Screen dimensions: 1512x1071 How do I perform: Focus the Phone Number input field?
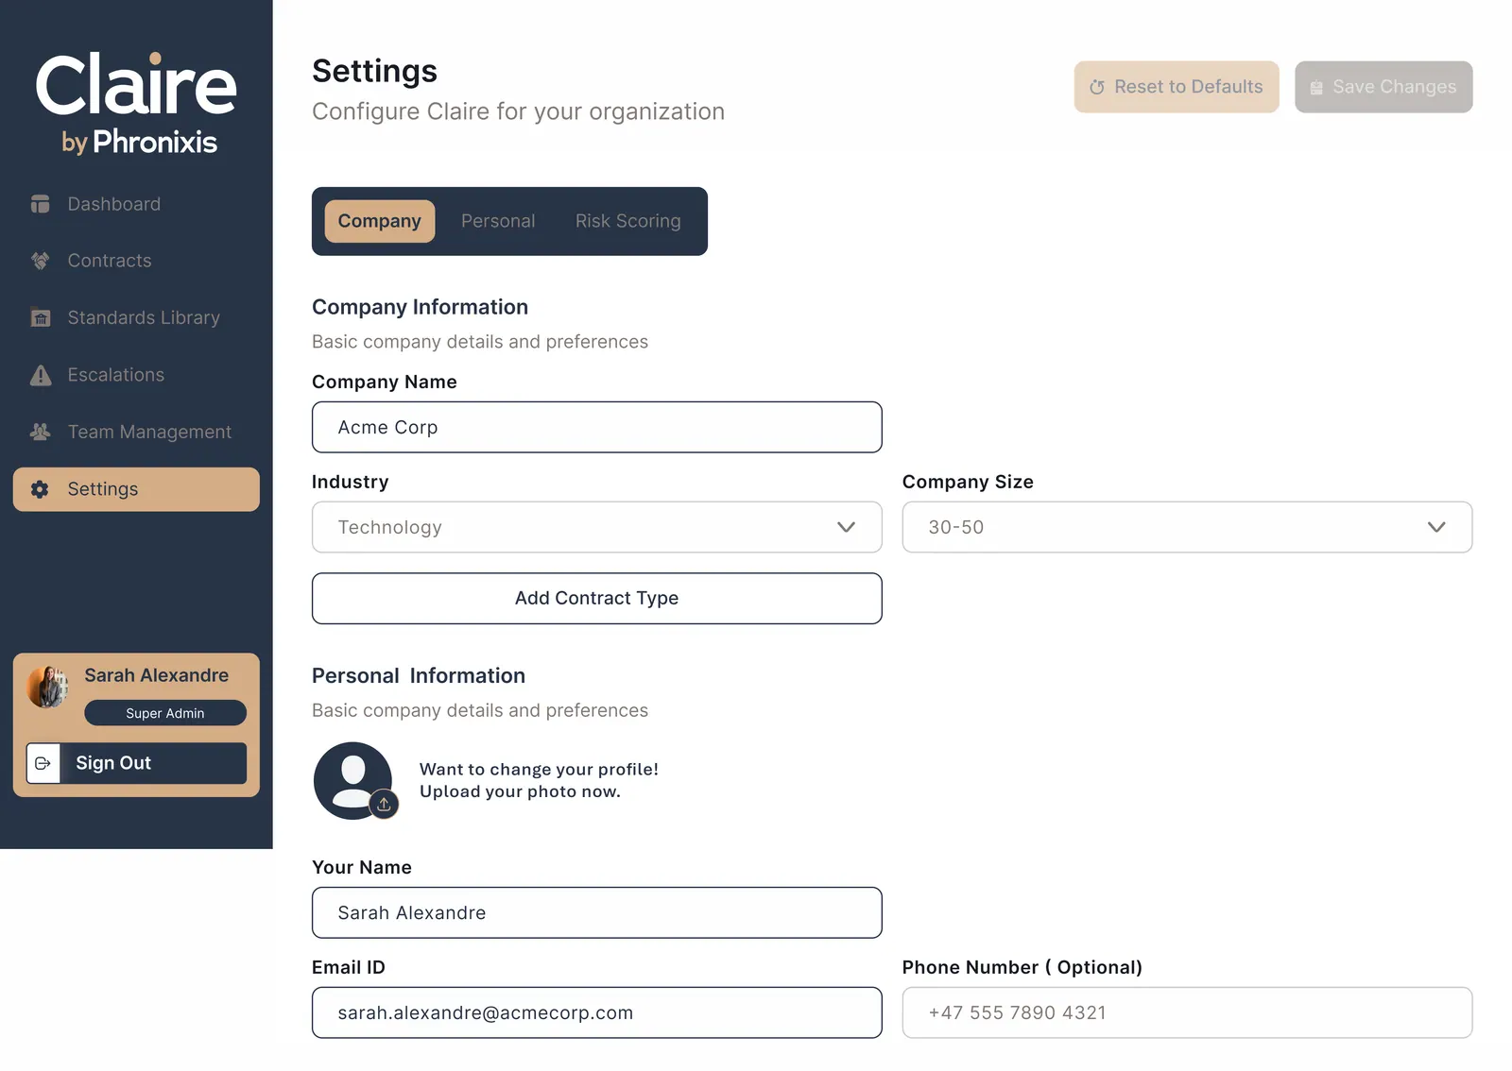tap(1187, 1012)
